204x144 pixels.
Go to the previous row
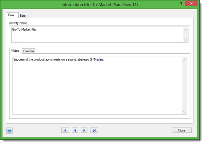pos(74,130)
